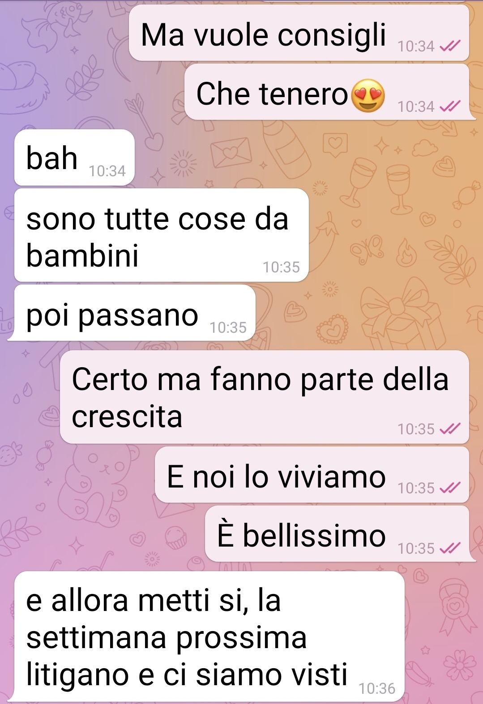The image size is (483, 704).
Task: Tap the heart-eyes emoji in 'Che tenero'
Action: tap(368, 95)
